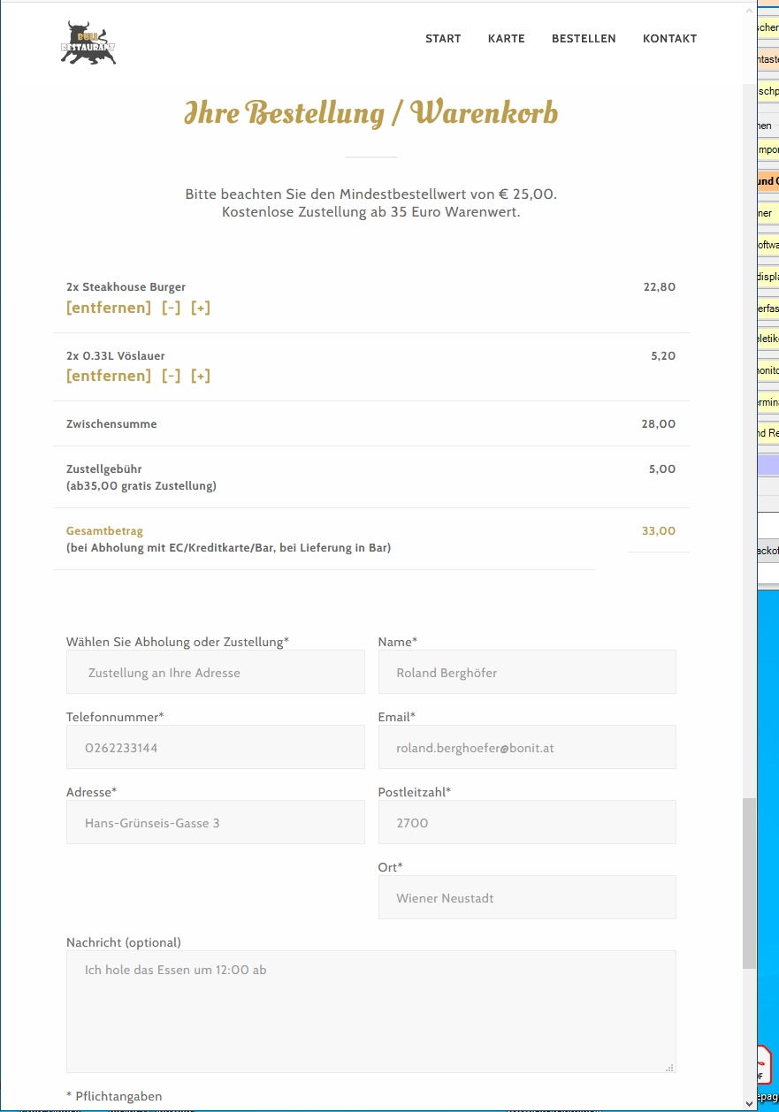
Task: Click the Bull Restaurant logo
Action: click(x=88, y=43)
